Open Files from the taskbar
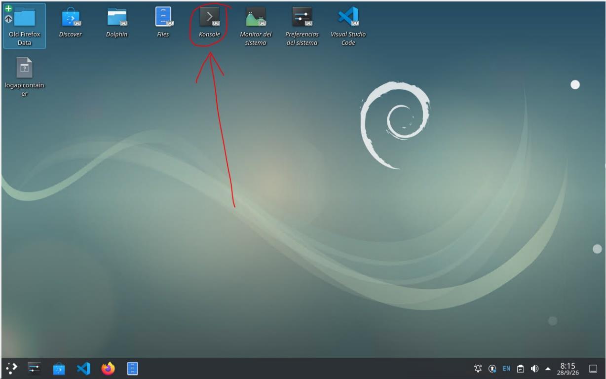Screen dimensions: 606x379 pos(132,368)
